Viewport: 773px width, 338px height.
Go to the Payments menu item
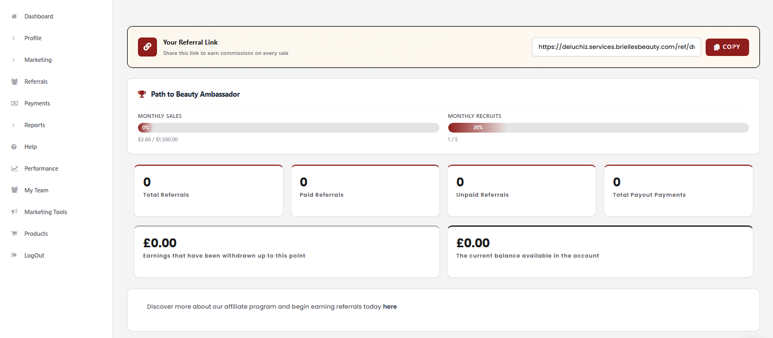pos(37,103)
